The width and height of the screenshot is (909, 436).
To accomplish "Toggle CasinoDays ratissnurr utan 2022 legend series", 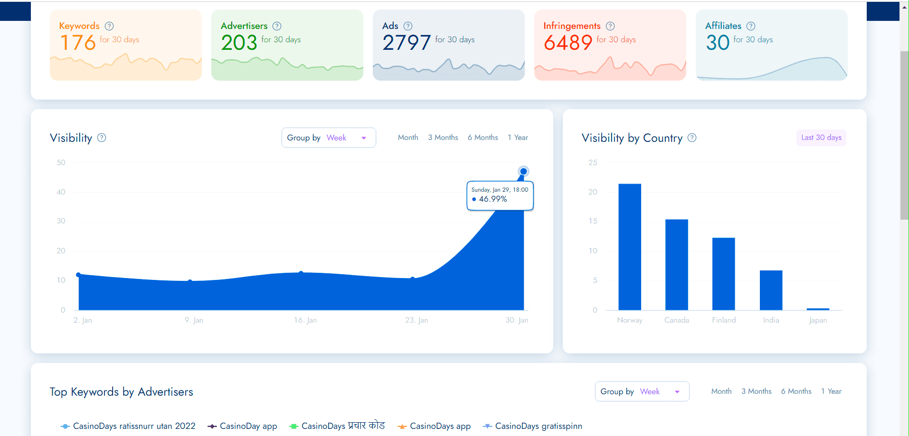I will [128, 426].
